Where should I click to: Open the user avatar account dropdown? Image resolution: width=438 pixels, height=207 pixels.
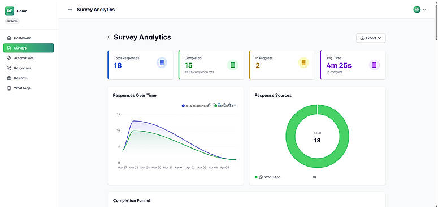pyautogui.click(x=419, y=10)
